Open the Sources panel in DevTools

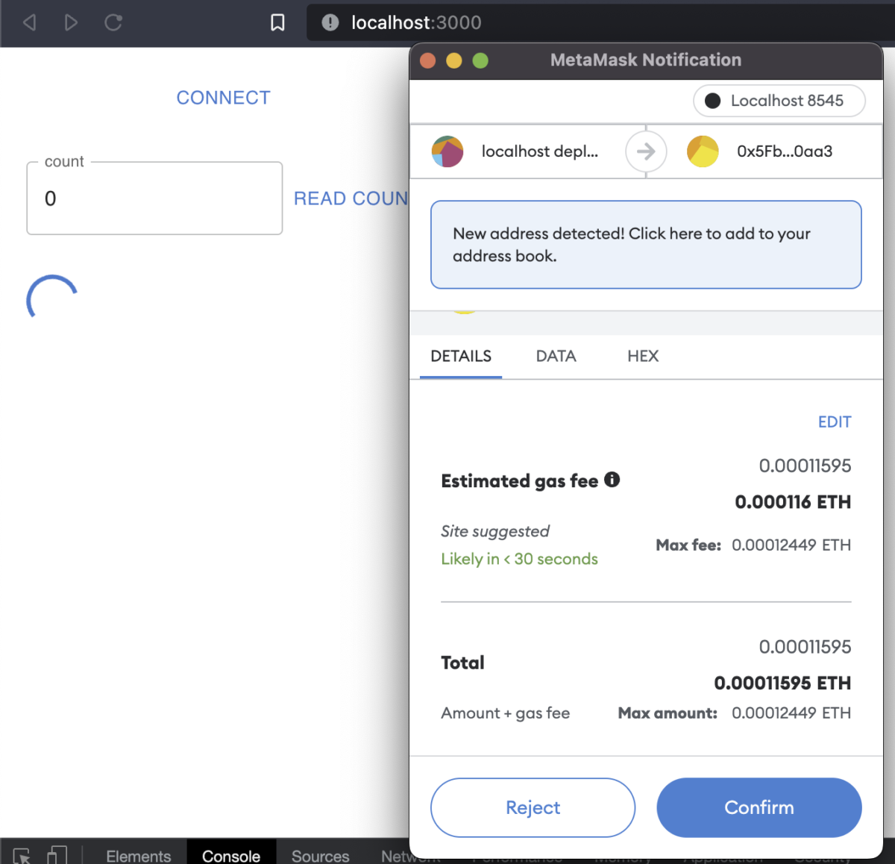(320, 857)
